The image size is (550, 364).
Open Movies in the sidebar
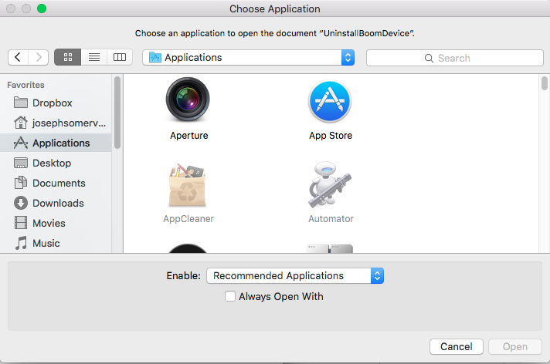56,223
